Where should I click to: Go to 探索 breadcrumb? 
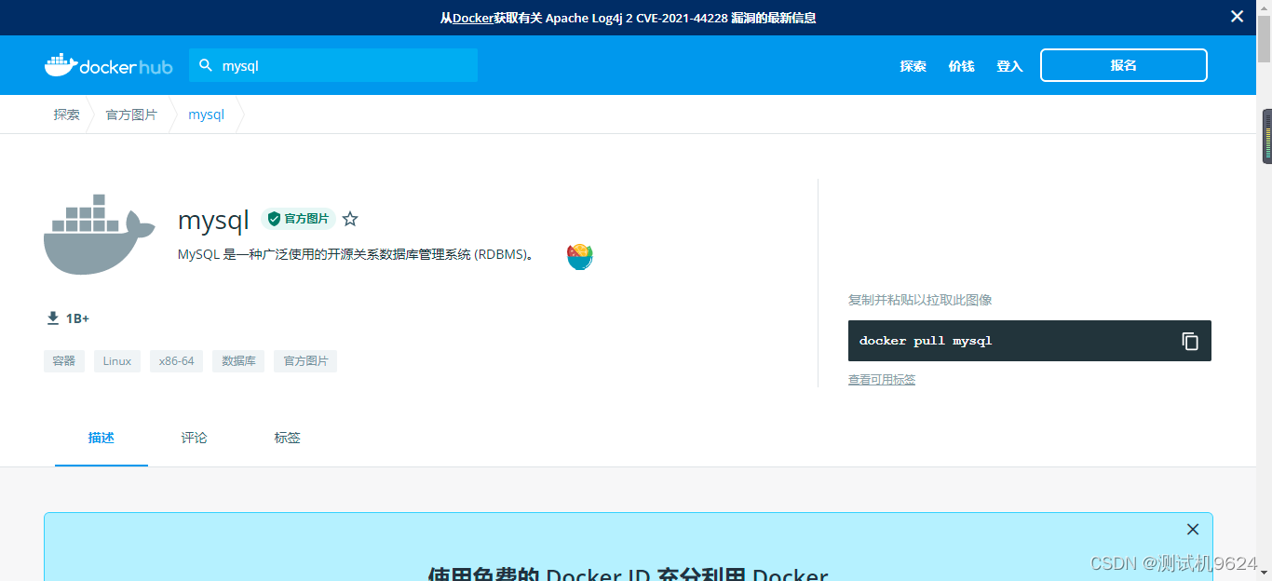pyautogui.click(x=66, y=115)
